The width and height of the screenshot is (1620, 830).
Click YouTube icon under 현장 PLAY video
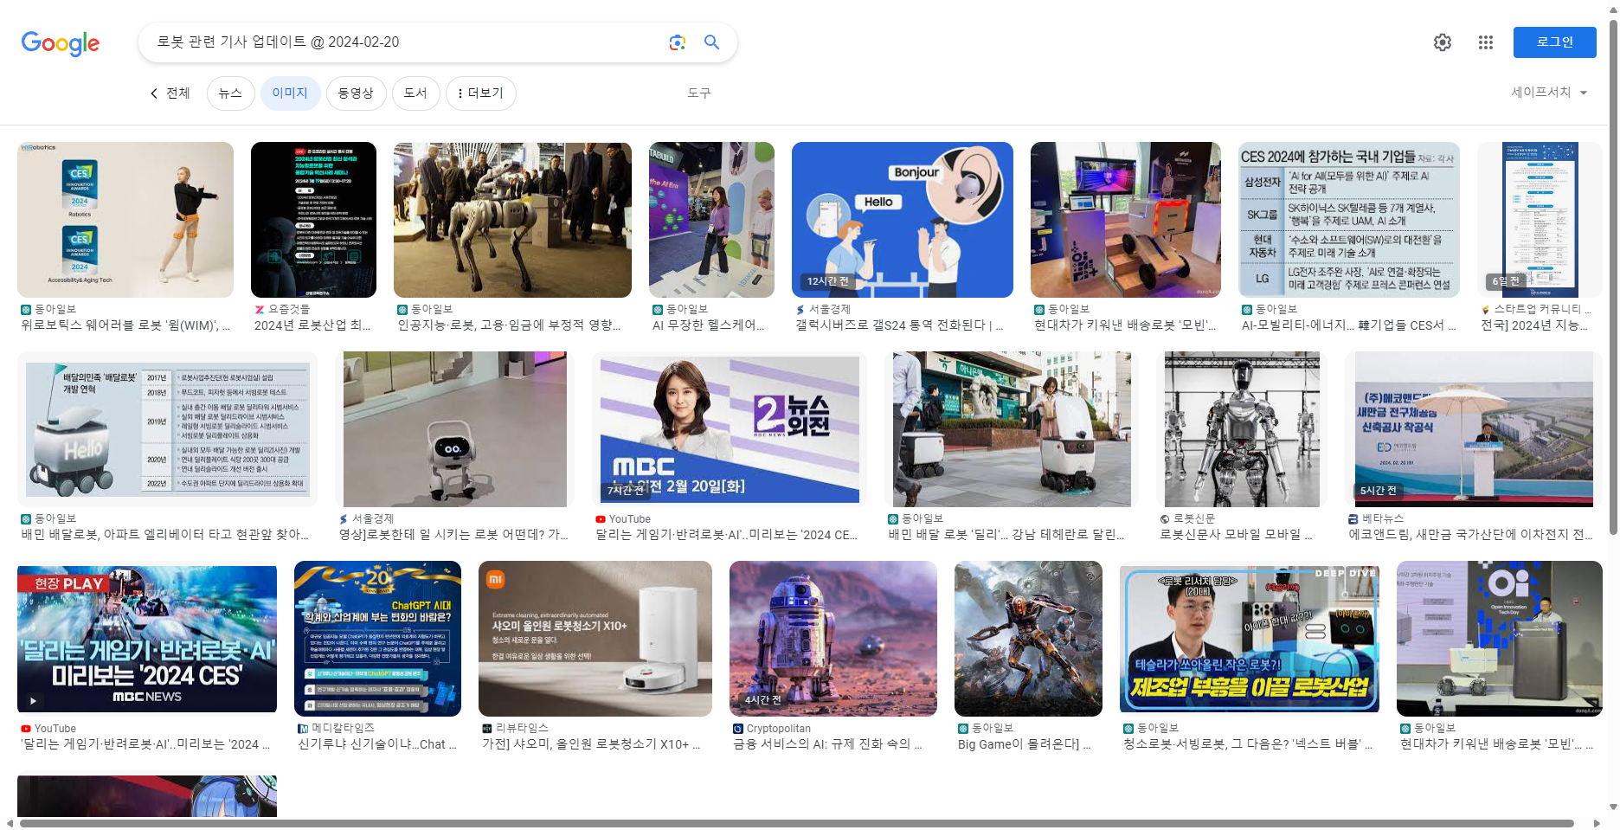[26, 729]
